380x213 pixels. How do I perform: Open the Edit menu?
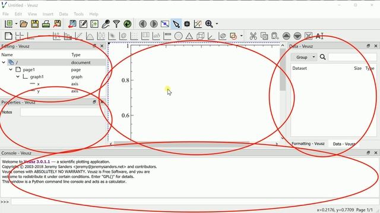click(18, 14)
